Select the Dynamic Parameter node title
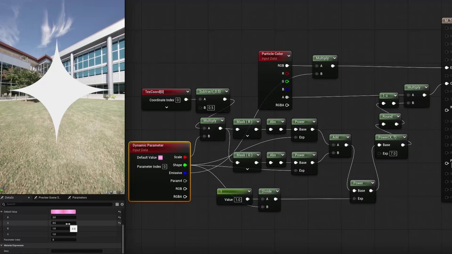This screenshot has width=452, height=254. click(x=148, y=145)
